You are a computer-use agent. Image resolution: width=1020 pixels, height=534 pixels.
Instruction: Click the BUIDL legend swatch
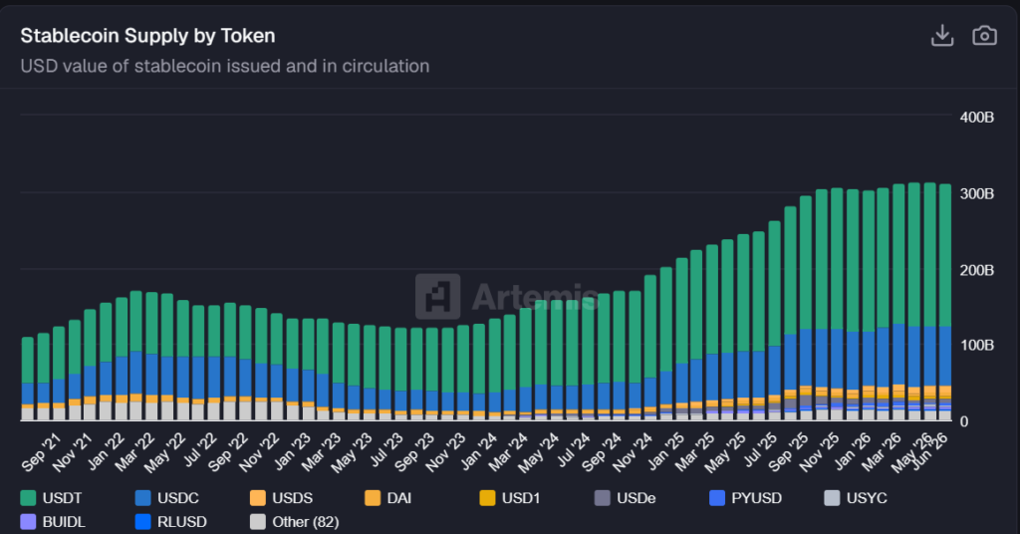coord(28,522)
